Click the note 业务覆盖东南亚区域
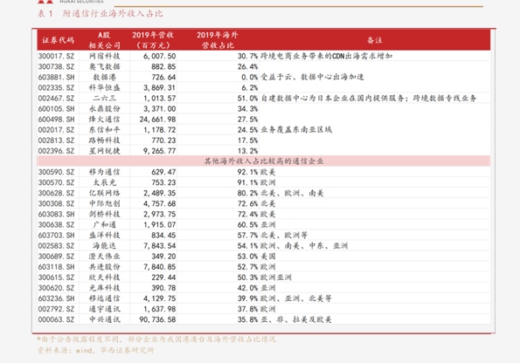The width and height of the screenshot is (520, 363). pos(296,130)
